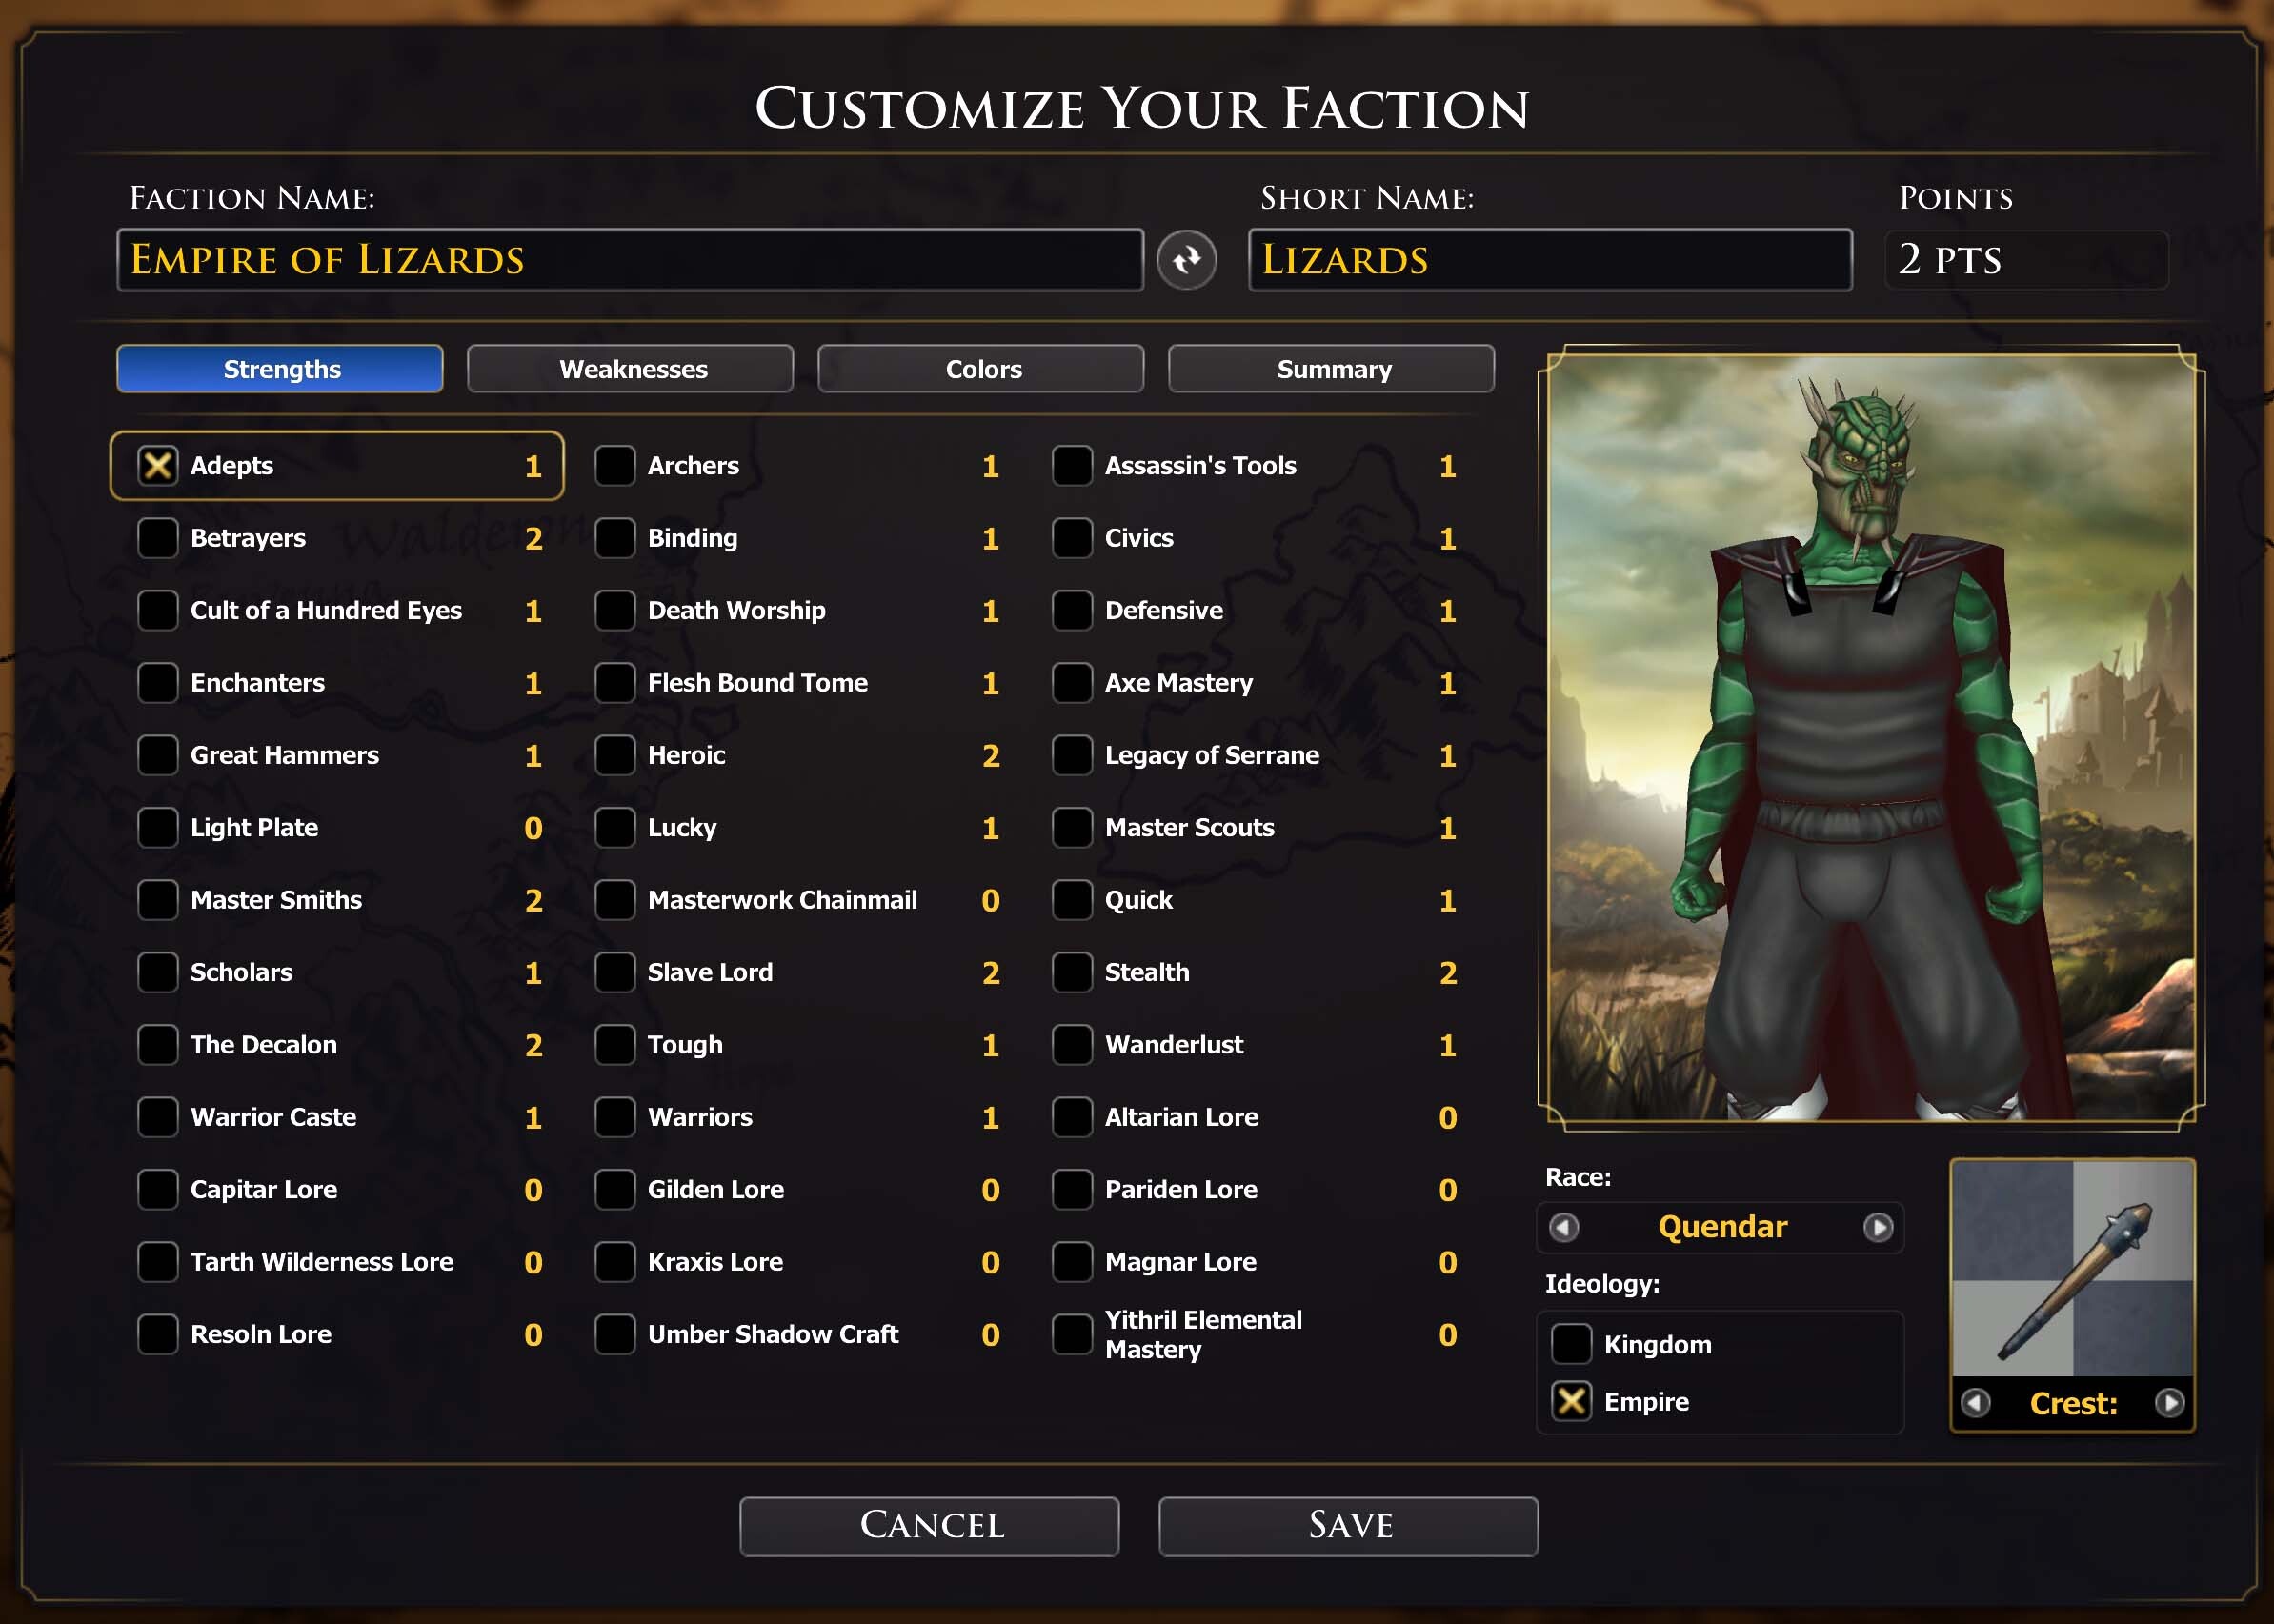Image resolution: width=2274 pixels, height=1624 pixels.
Task: Toggle the Empire ideology checkbox
Action: pyautogui.click(x=1571, y=1401)
